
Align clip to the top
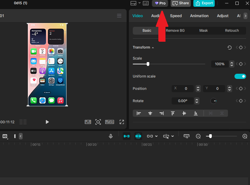173,113
